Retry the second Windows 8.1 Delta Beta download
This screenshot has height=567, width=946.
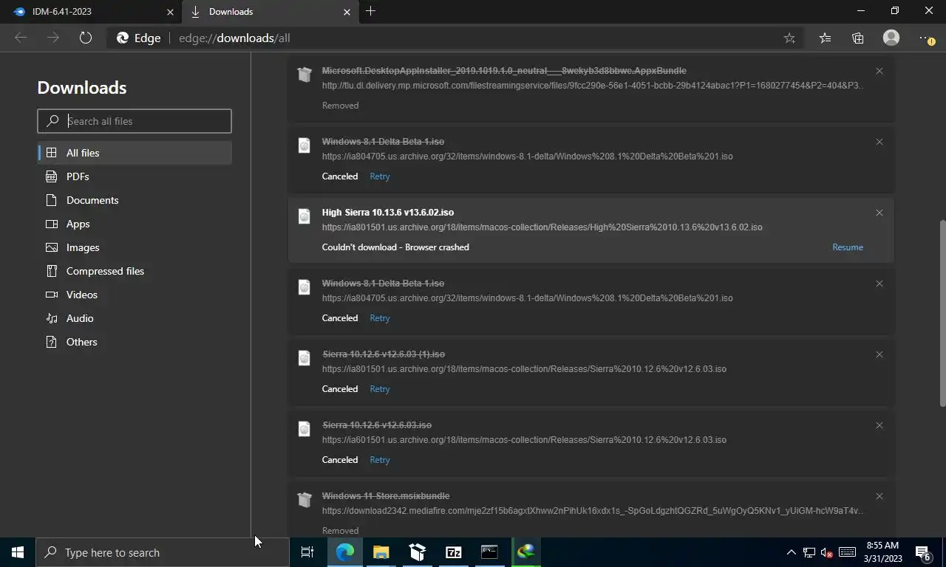[x=380, y=318]
